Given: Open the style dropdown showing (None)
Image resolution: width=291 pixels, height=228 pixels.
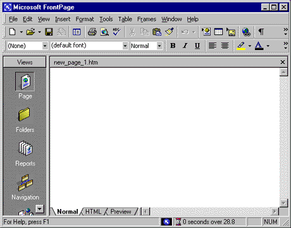Looking at the screenshot, I should 45,46.
